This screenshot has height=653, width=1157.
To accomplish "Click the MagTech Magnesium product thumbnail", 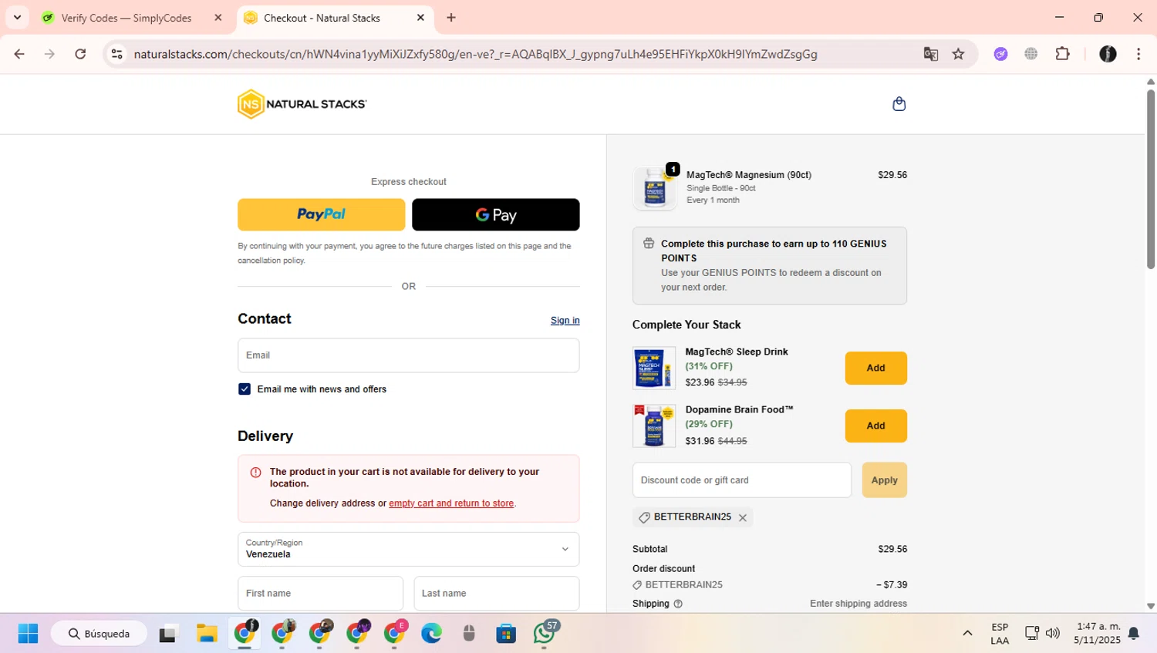I will click(x=654, y=188).
